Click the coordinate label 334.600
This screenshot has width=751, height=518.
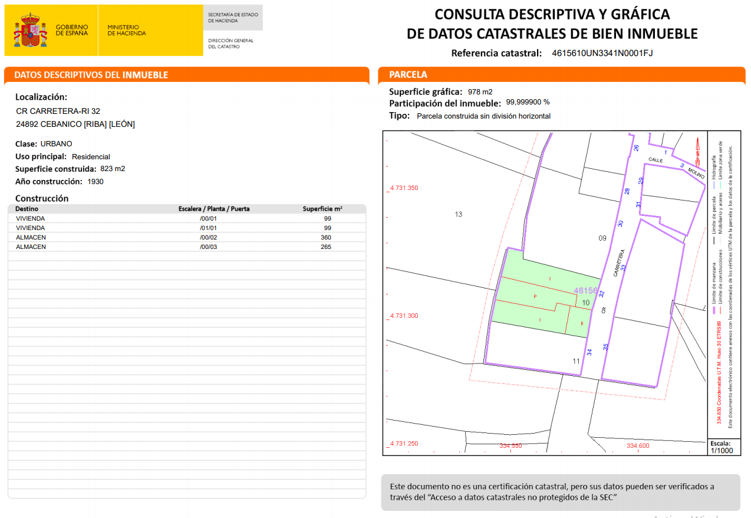coord(638,446)
